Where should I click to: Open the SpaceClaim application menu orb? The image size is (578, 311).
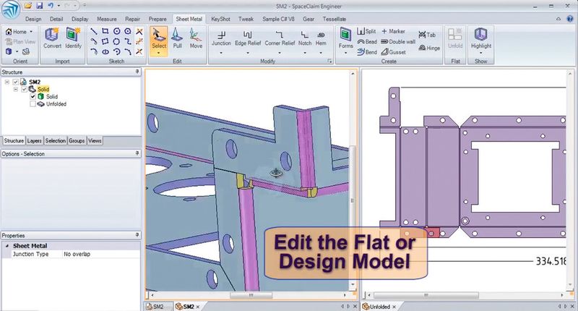[x=10, y=10]
